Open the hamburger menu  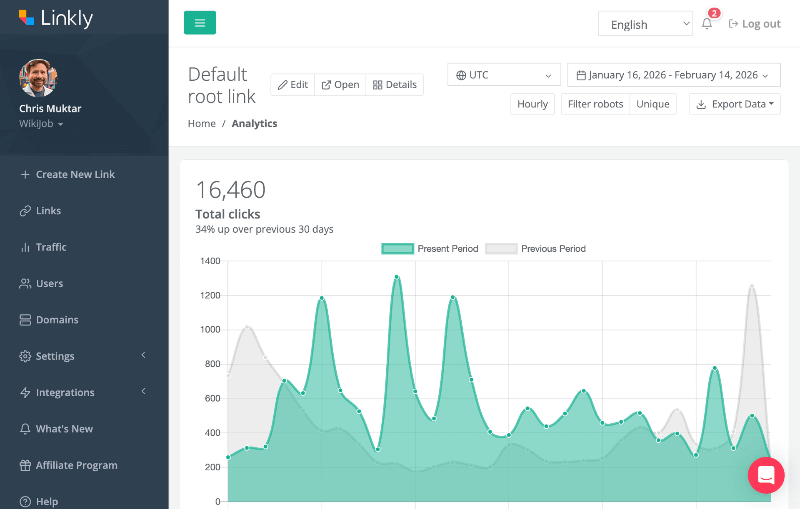200,22
